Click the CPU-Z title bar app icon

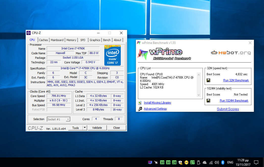point(29,33)
